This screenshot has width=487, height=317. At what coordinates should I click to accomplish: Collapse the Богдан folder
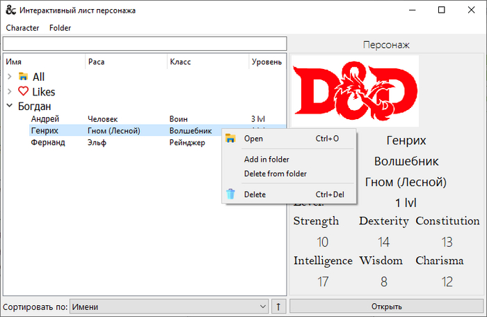click(10, 106)
